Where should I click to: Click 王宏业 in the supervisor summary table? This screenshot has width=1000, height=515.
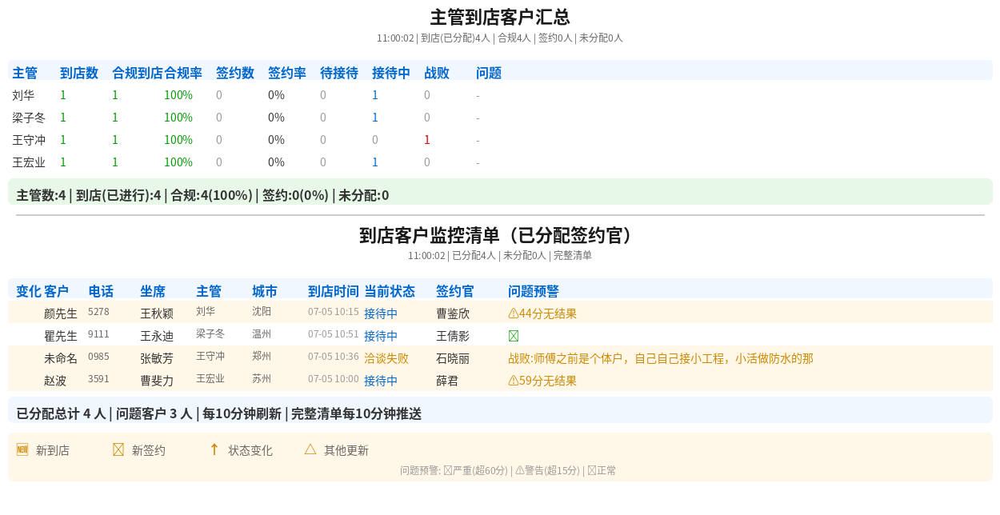point(29,162)
